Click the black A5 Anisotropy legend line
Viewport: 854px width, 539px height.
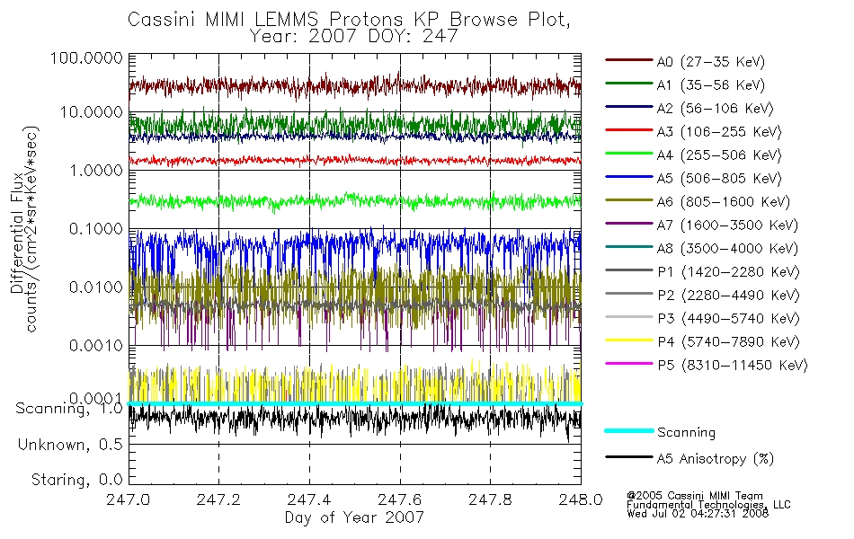coord(629,456)
